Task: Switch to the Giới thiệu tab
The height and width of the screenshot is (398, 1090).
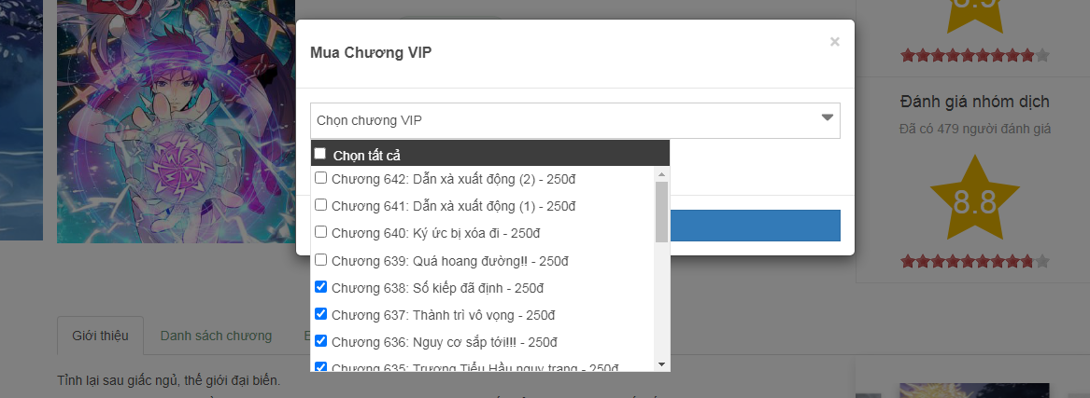Action: click(x=101, y=336)
